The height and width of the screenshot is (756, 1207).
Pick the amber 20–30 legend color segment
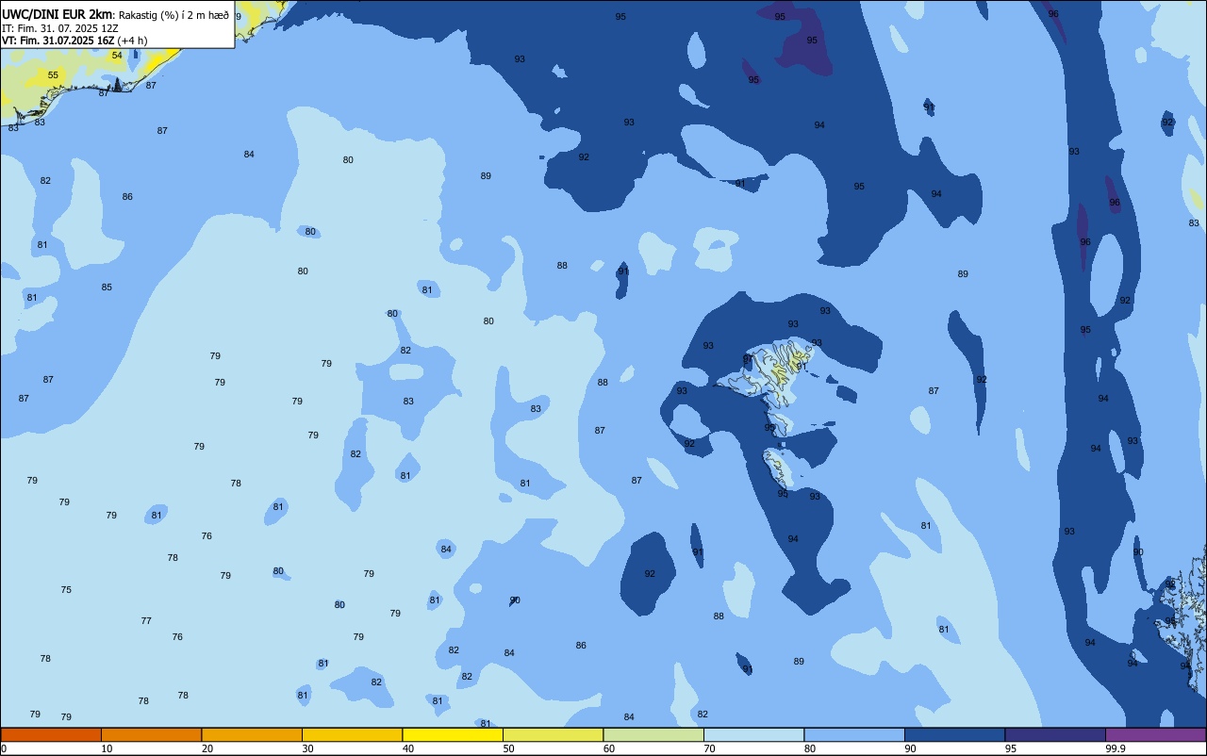[x=252, y=734]
